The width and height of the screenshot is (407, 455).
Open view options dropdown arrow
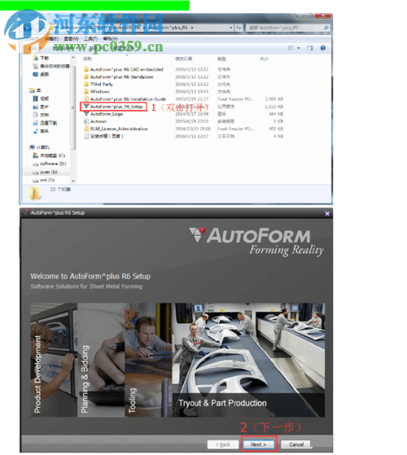coord(299,48)
